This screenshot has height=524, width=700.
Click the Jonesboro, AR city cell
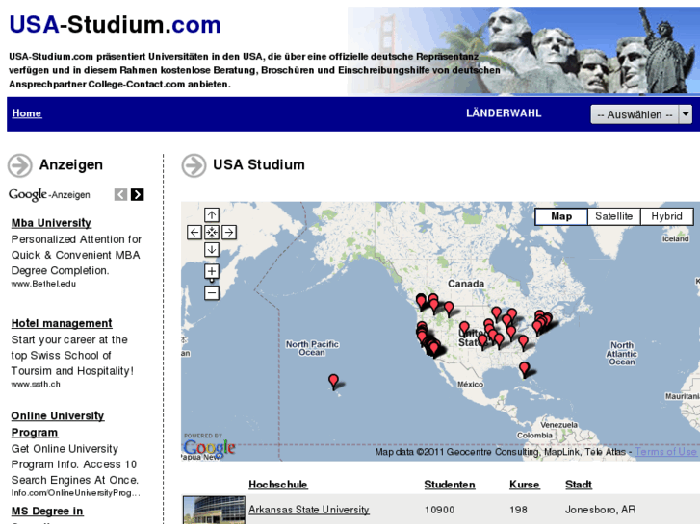point(601,510)
